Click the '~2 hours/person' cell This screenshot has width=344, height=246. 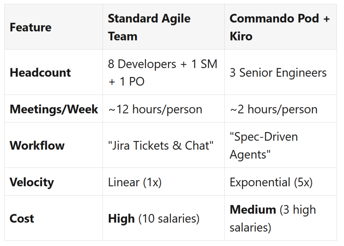273,109
